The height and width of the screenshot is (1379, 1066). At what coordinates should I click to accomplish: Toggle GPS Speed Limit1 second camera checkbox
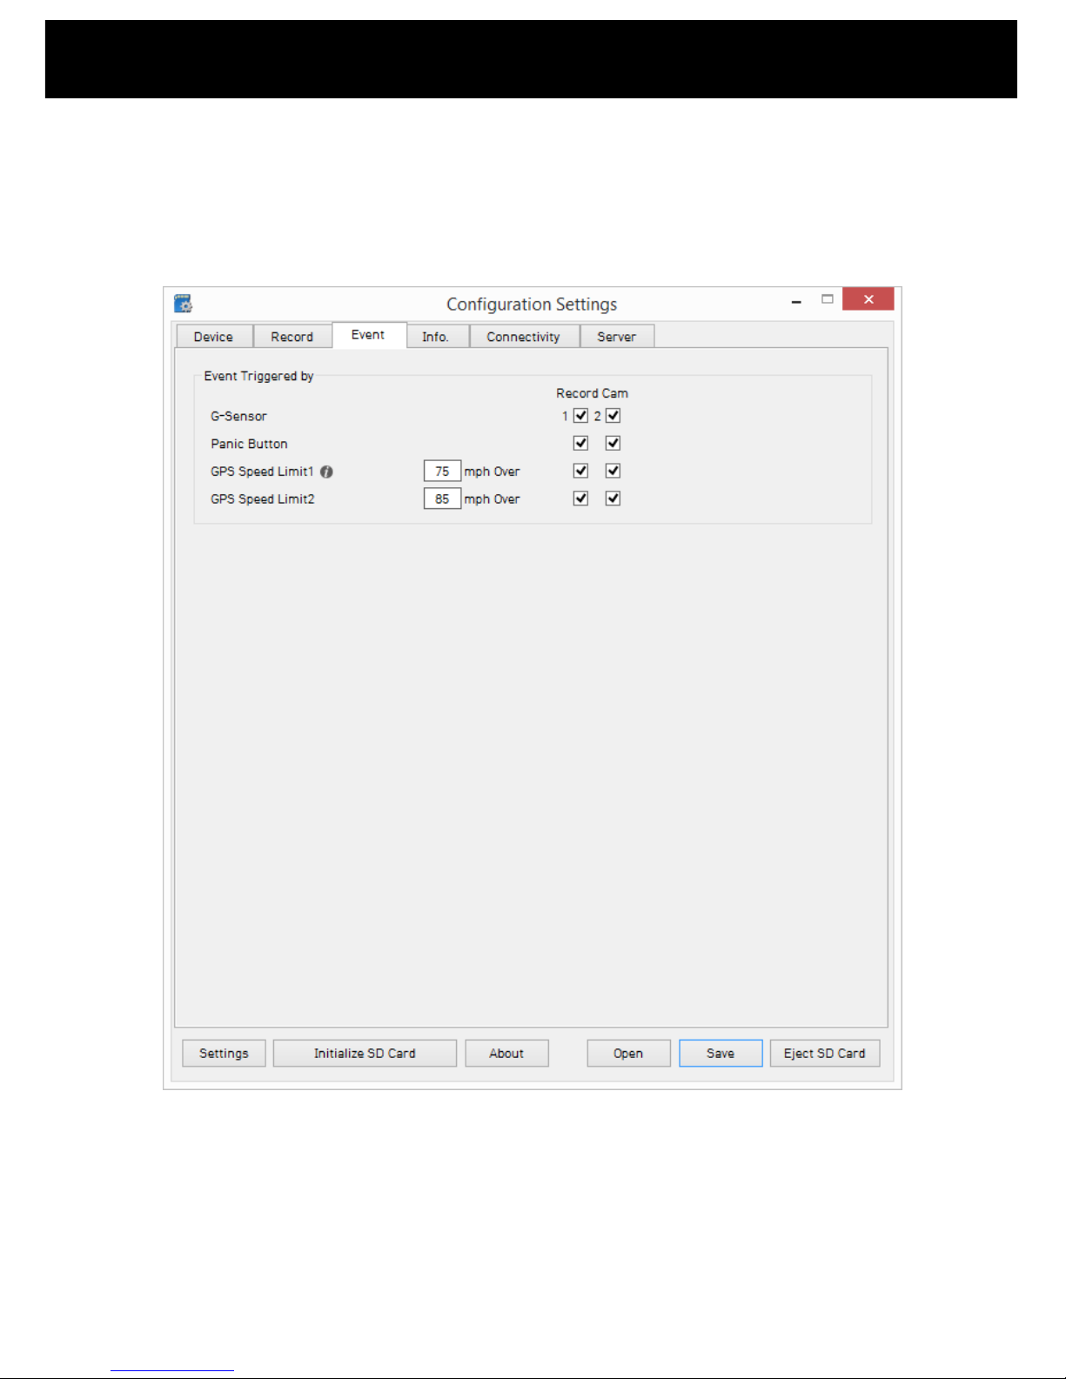[x=613, y=471]
